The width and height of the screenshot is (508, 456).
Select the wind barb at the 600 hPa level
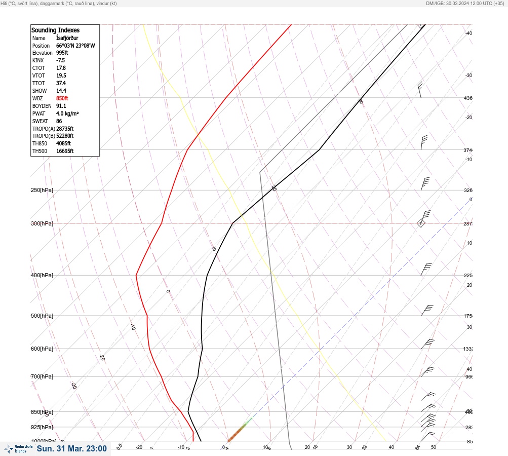click(x=427, y=344)
